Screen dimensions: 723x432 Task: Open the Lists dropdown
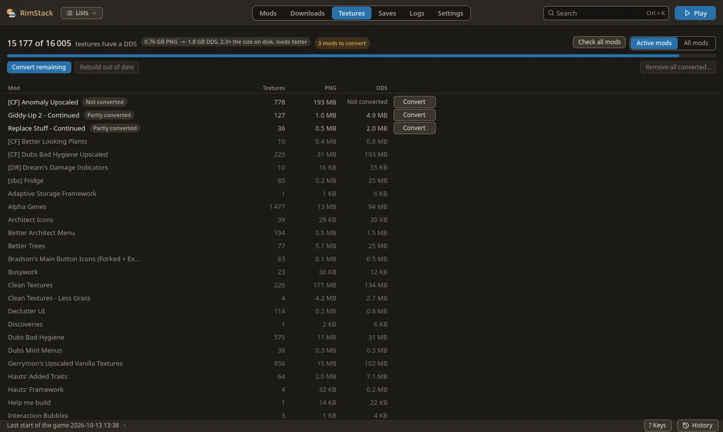(x=82, y=13)
